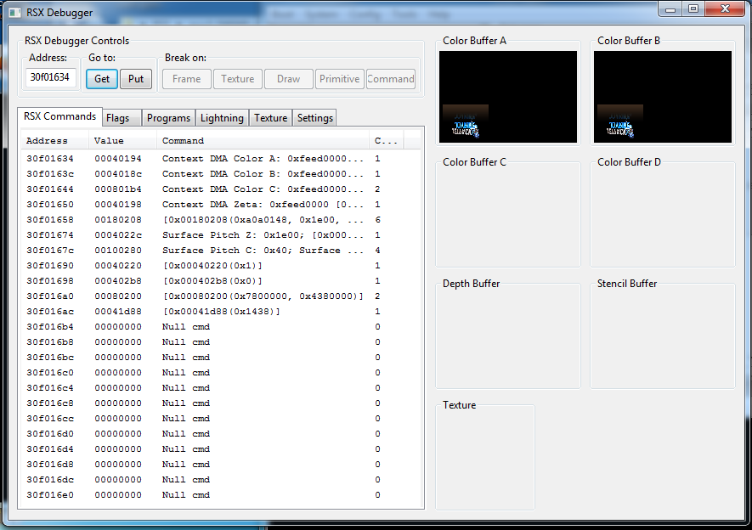The image size is (752, 530).
Task: Select the Context DMA Zeta row
Action: [221, 205]
